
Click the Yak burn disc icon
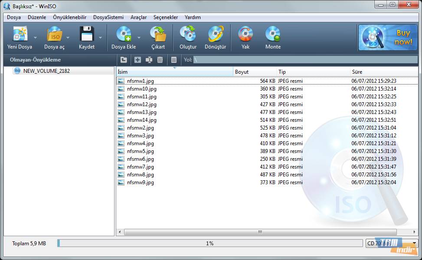tap(245, 35)
